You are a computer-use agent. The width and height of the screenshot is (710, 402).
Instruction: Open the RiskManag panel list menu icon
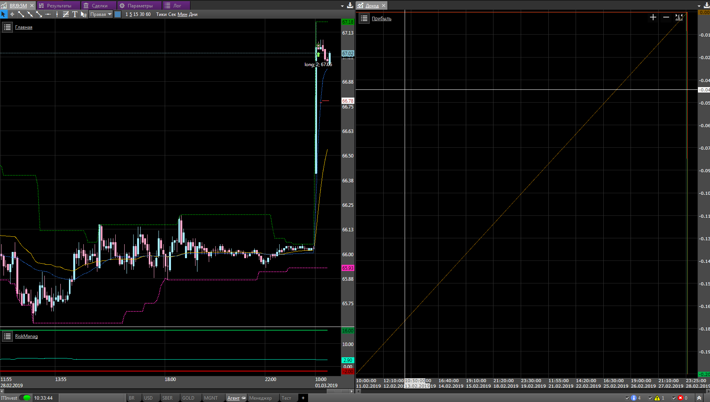point(7,336)
